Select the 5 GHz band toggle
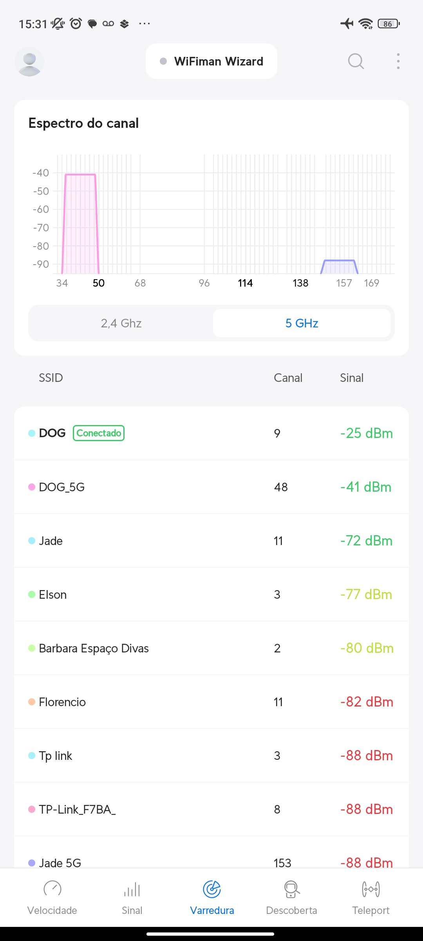The height and width of the screenshot is (941, 423). (x=302, y=323)
